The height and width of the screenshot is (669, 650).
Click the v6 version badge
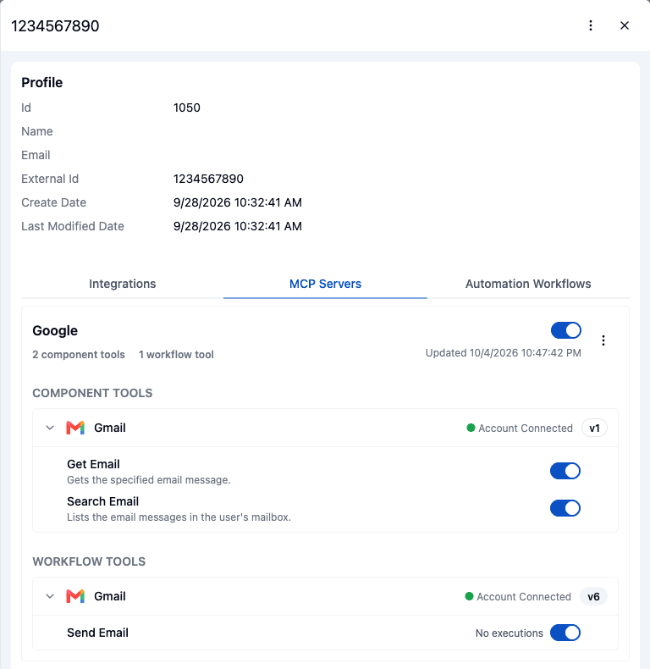pos(593,596)
